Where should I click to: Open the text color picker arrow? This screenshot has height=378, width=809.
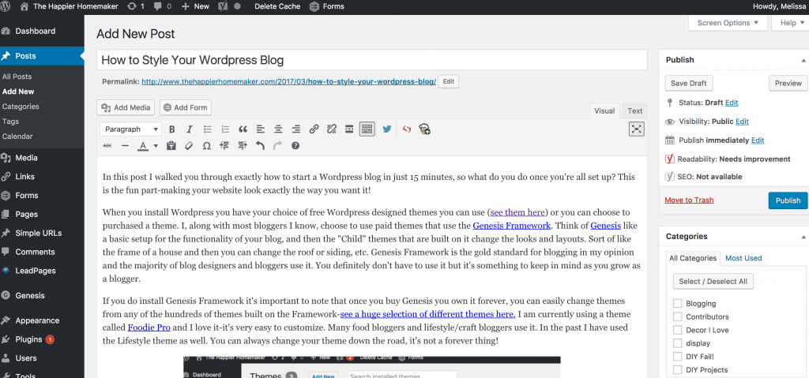click(156, 146)
